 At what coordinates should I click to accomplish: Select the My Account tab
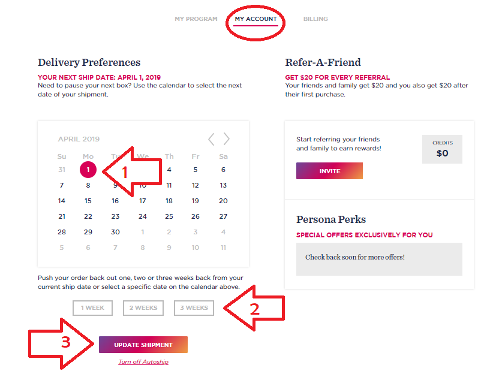[x=255, y=19]
